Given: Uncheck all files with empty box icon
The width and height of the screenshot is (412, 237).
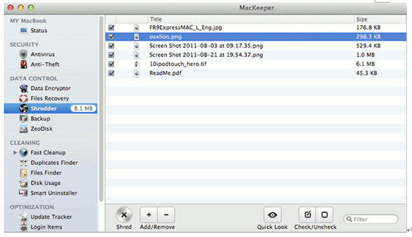Looking at the screenshot, I should [325, 214].
